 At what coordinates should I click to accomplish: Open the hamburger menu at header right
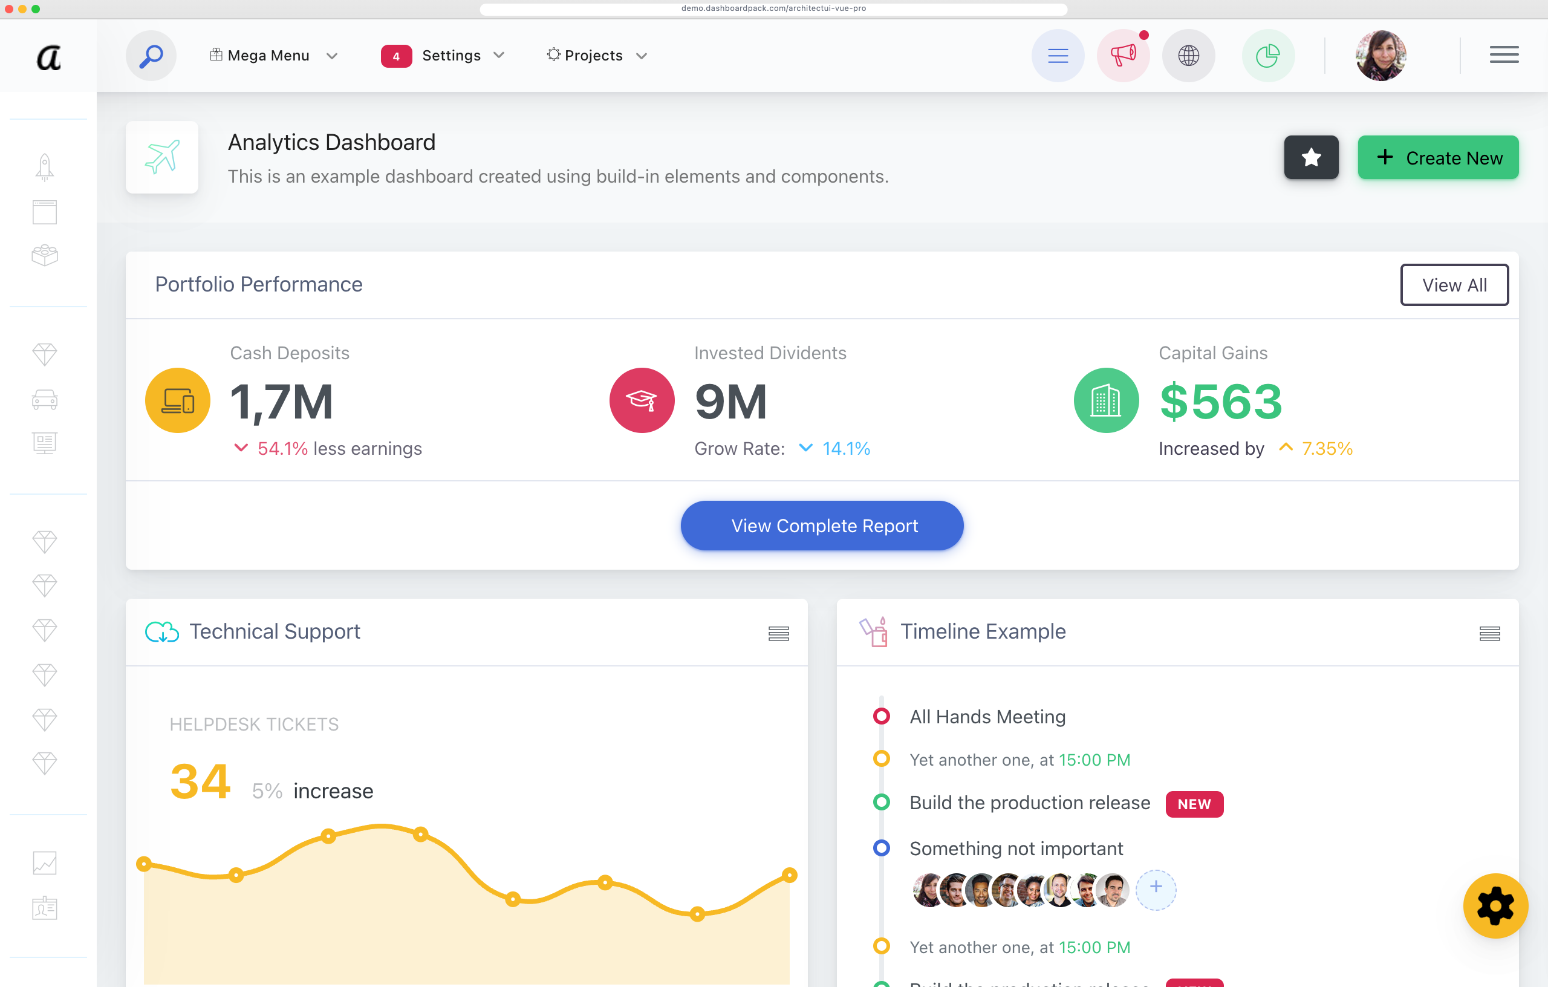[1504, 55]
